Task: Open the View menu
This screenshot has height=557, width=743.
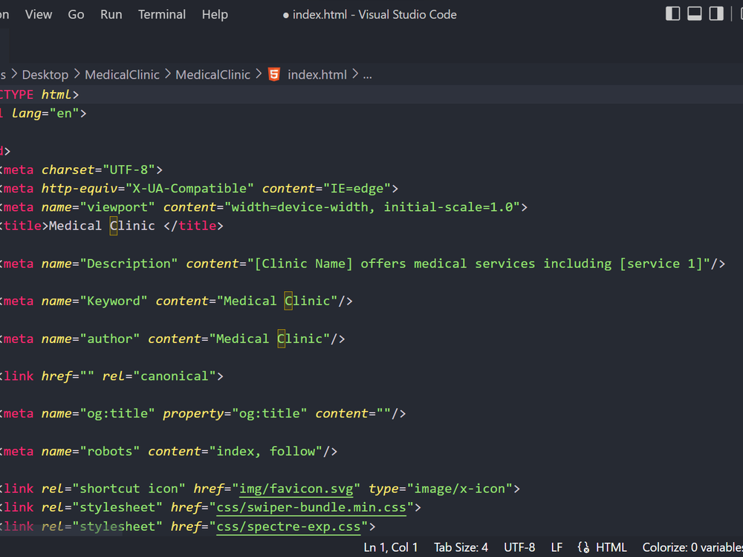Action: tap(39, 14)
